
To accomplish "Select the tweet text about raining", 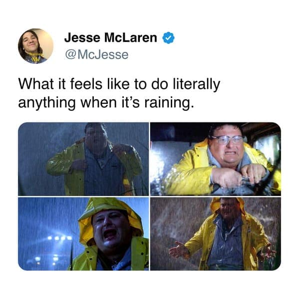I will (x=119, y=93).
